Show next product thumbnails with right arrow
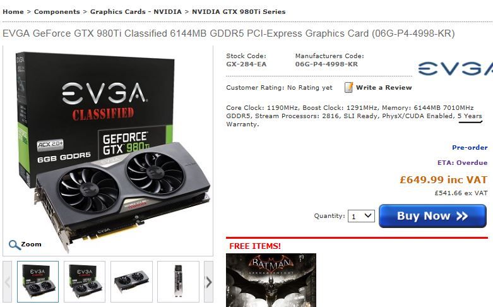This screenshot has height=307, width=493. pos(208,282)
